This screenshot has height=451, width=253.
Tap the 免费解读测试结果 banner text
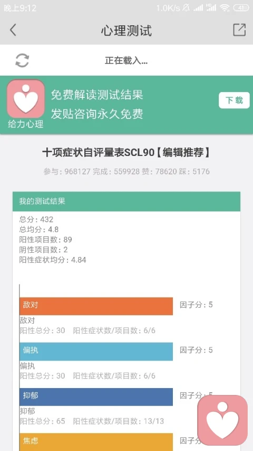click(x=97, y=95)
